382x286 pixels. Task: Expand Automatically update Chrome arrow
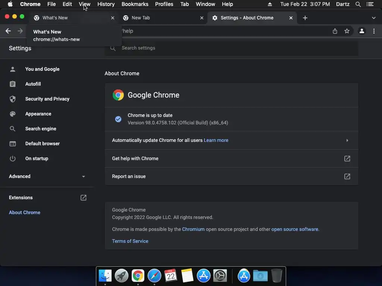[x=347, y=140]
